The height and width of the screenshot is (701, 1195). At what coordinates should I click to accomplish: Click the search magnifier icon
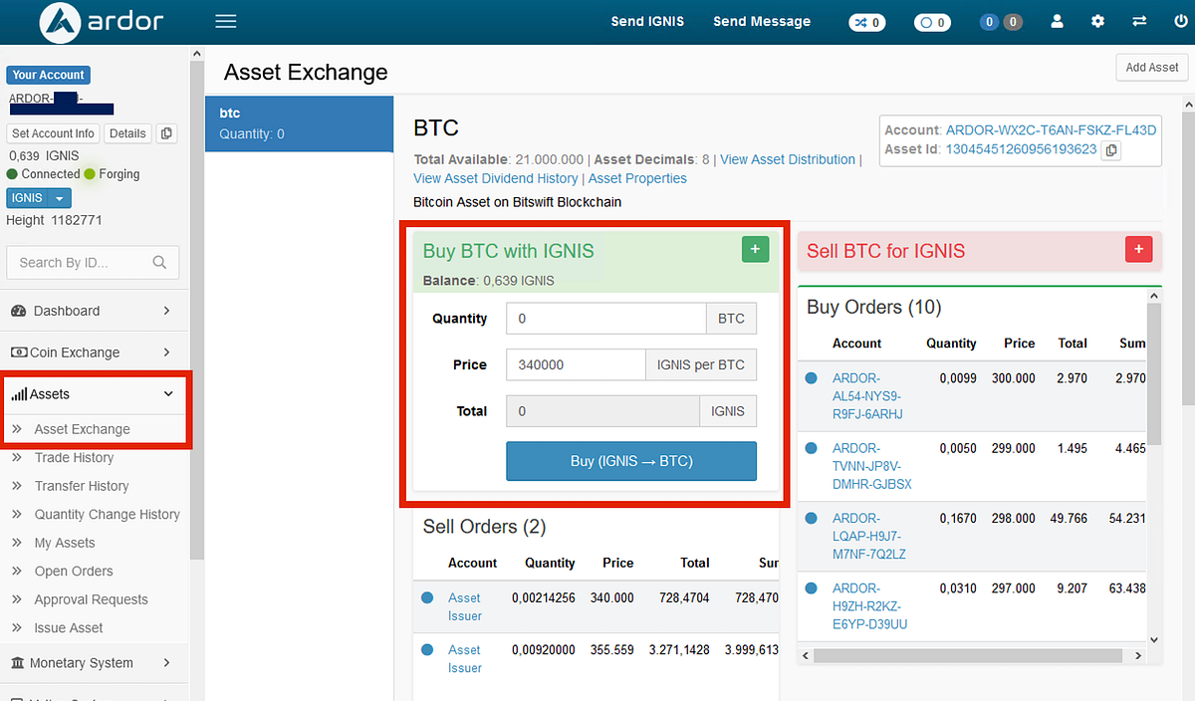[x=159, y=263]
